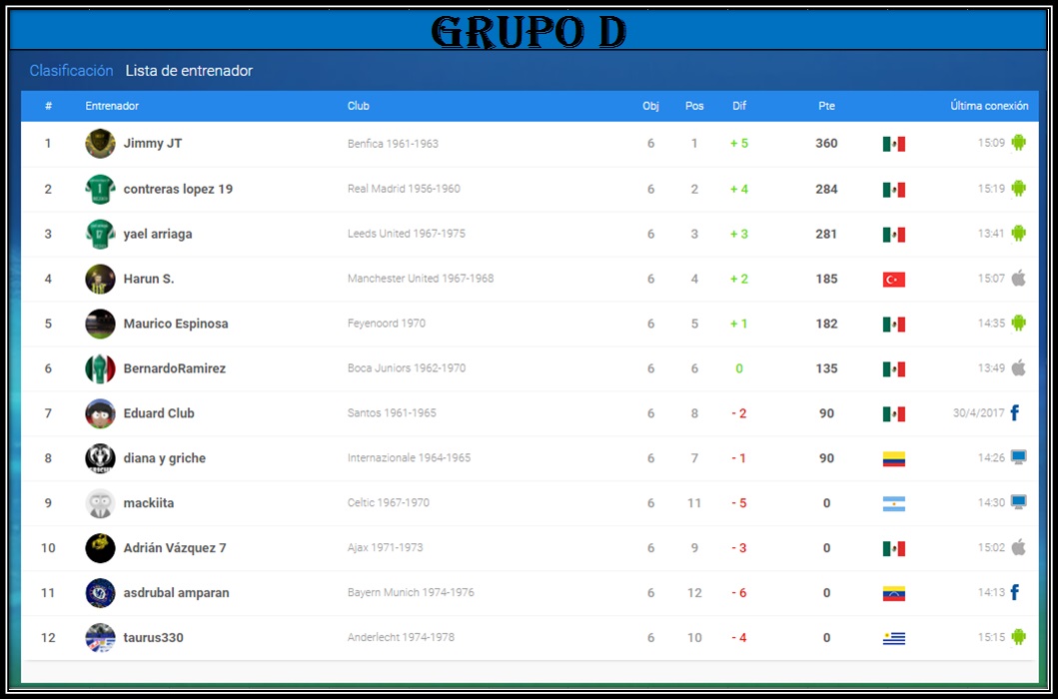Sort table by the Pte column header
The height and width of the screenshot is (699, 1058).
826,106
